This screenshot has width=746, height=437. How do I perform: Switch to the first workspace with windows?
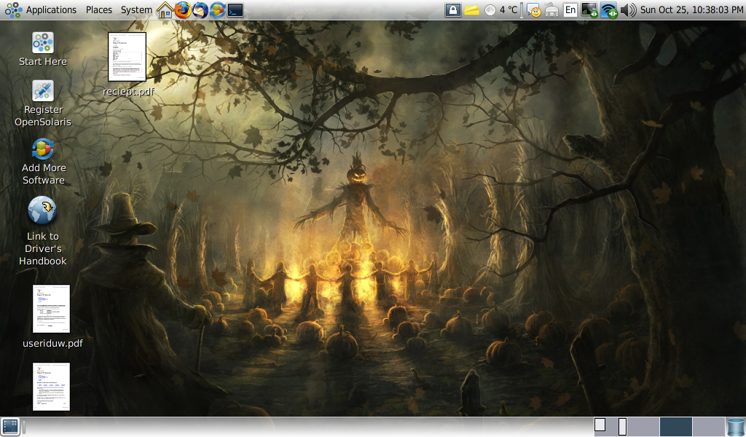[x=610, y=427]
